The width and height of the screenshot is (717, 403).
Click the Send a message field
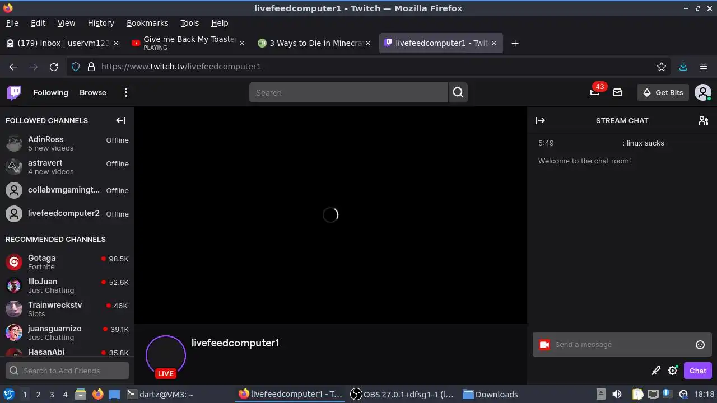click(622, 345)
